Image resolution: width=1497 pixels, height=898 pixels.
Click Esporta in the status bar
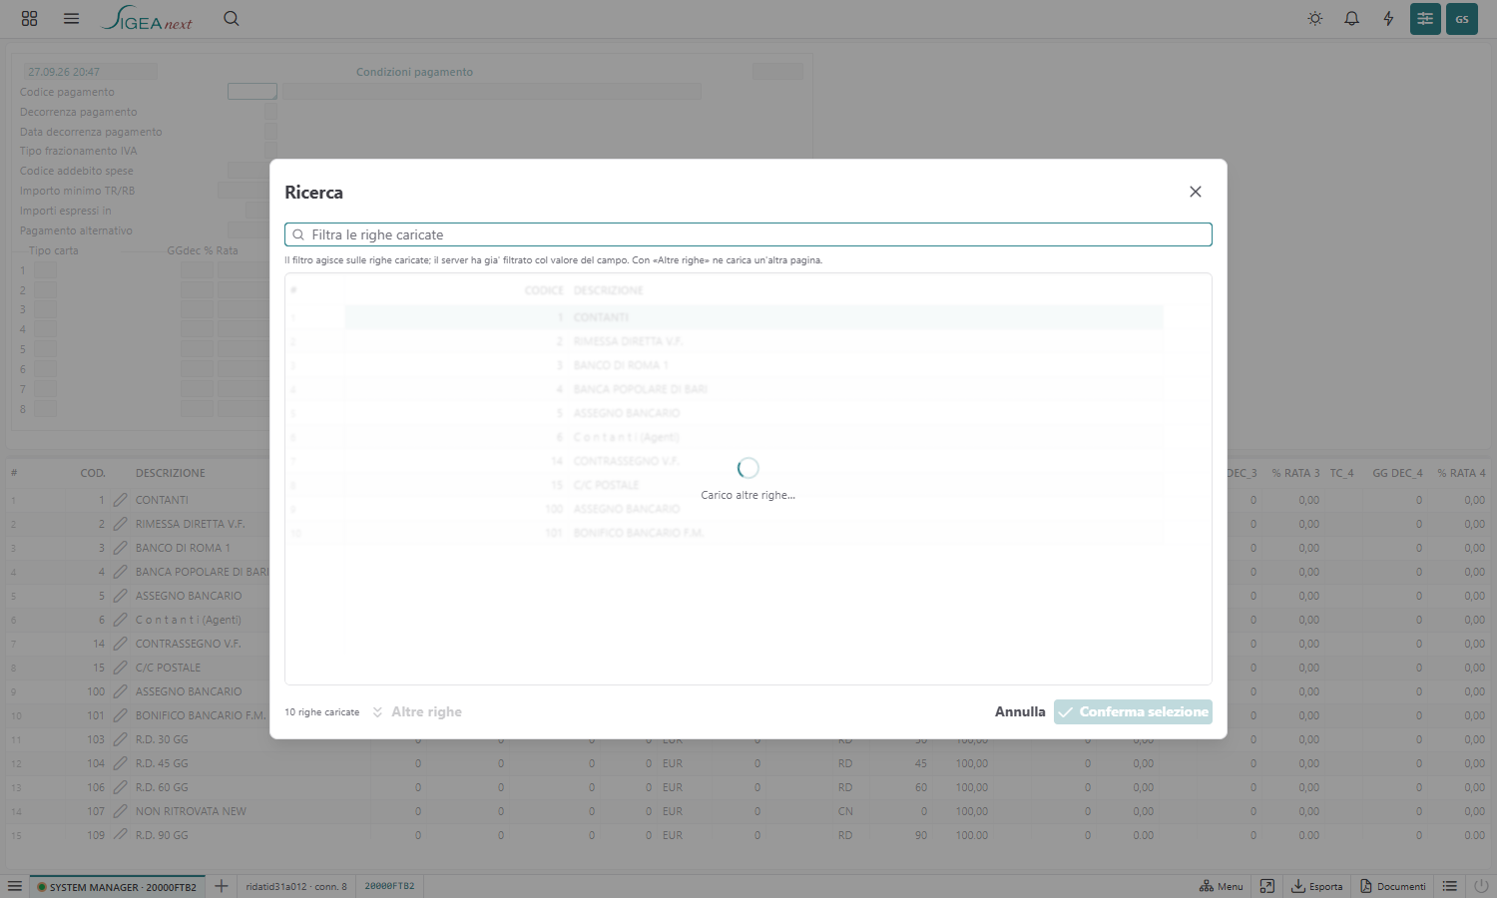point(1317,886)
